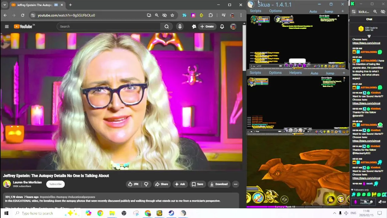Toggle tracking protection eye in YouTube address bar
Screen dimensions: 387x218
point(164,15)
